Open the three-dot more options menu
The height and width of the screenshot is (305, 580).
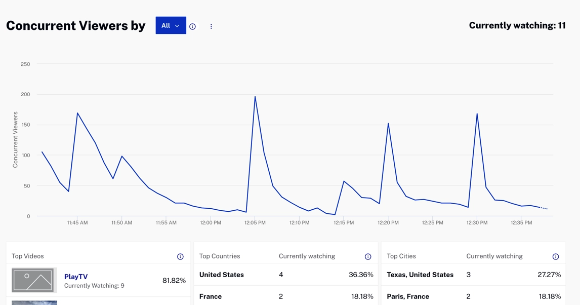(x=211, y=26)
